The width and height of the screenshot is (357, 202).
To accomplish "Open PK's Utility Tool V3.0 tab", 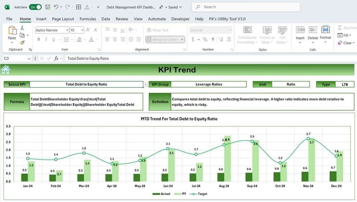I will coord(227,19).
